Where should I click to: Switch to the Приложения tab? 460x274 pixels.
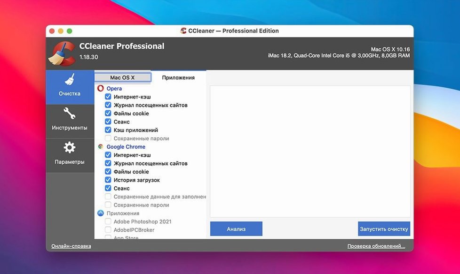178,77
